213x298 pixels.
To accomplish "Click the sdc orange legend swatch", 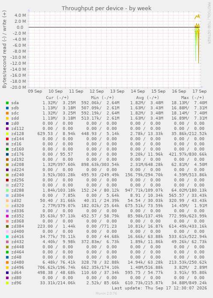I will coord(7,113).
